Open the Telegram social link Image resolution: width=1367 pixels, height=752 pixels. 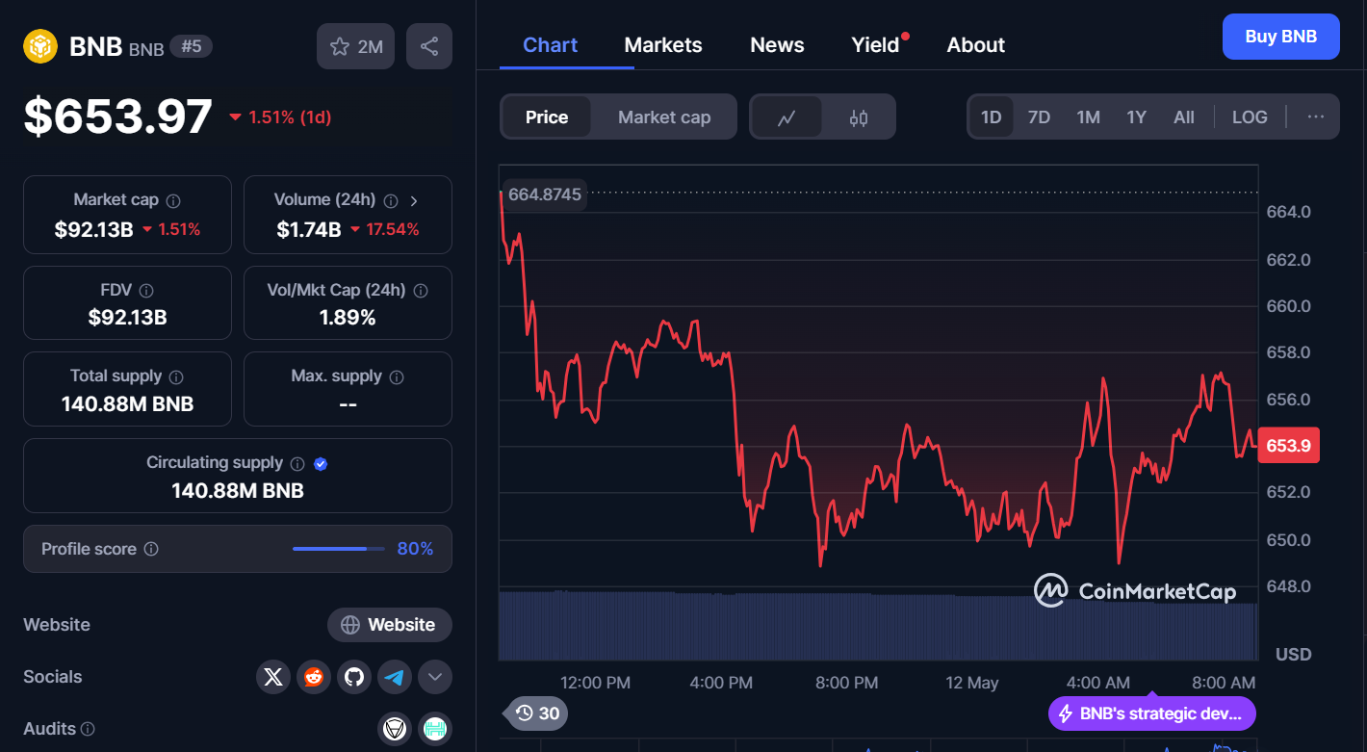(x=395, y=677)
